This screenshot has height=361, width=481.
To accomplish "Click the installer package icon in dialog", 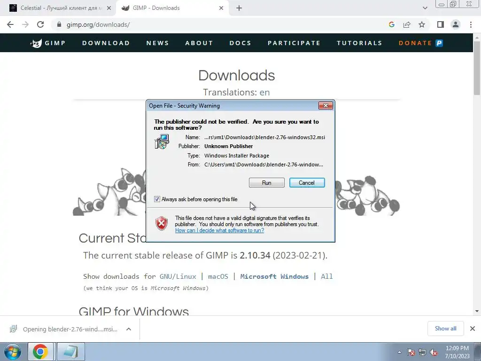I will [x=162, y=142].
